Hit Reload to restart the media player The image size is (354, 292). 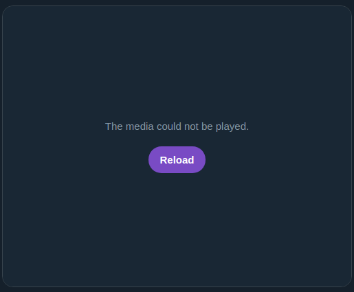[x=177, y=160]
